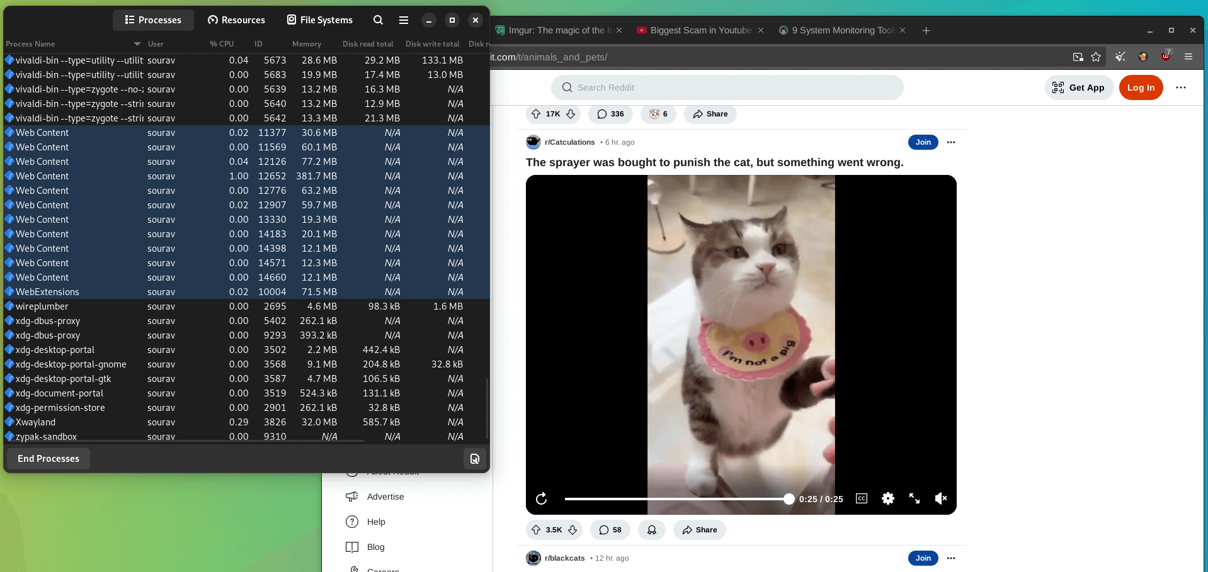
Task: Click the Log In button
Action: coord(1141,87)
